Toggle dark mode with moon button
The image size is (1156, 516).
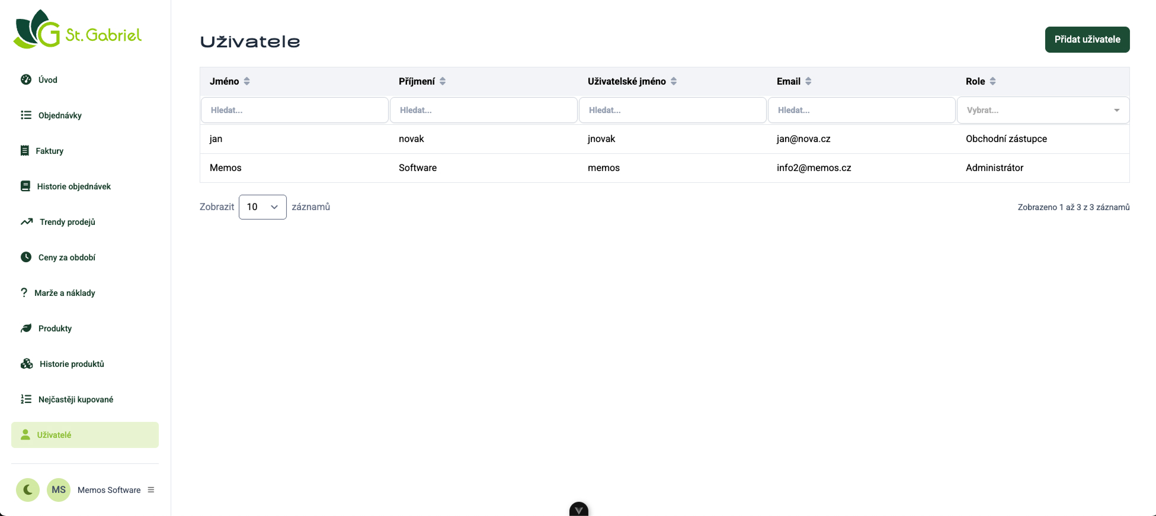28,490
